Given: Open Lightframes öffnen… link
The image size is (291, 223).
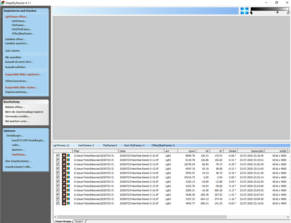Looking at the screenshot, I should click(17, 16).
